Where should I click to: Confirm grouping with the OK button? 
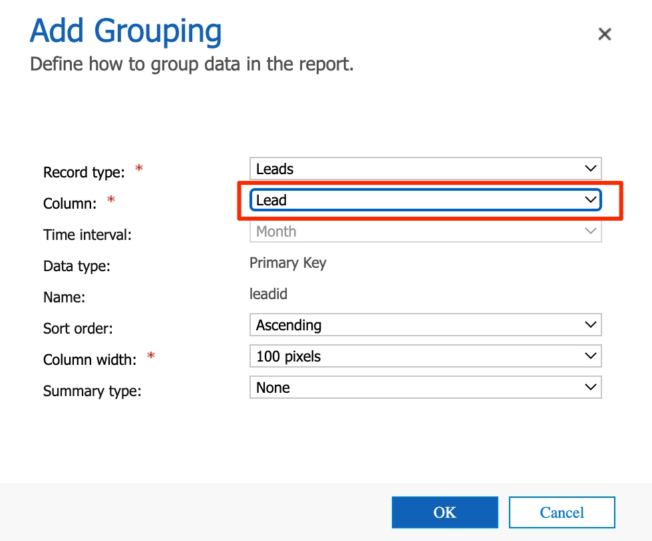(x=445, y=512)
